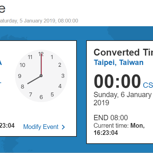
Task: Click the number 12 on clock face
Action: point(41,54)
